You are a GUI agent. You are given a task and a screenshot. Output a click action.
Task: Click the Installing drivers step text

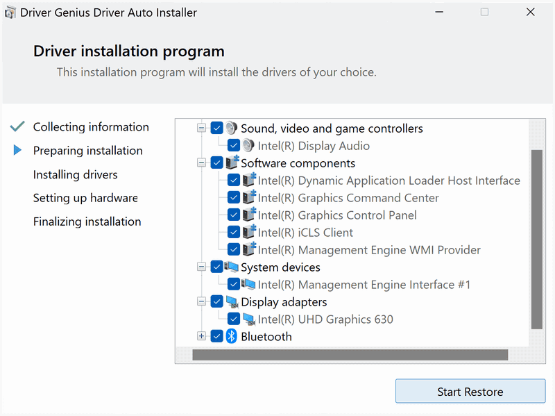pyautogui.click(x=76, y=175)
